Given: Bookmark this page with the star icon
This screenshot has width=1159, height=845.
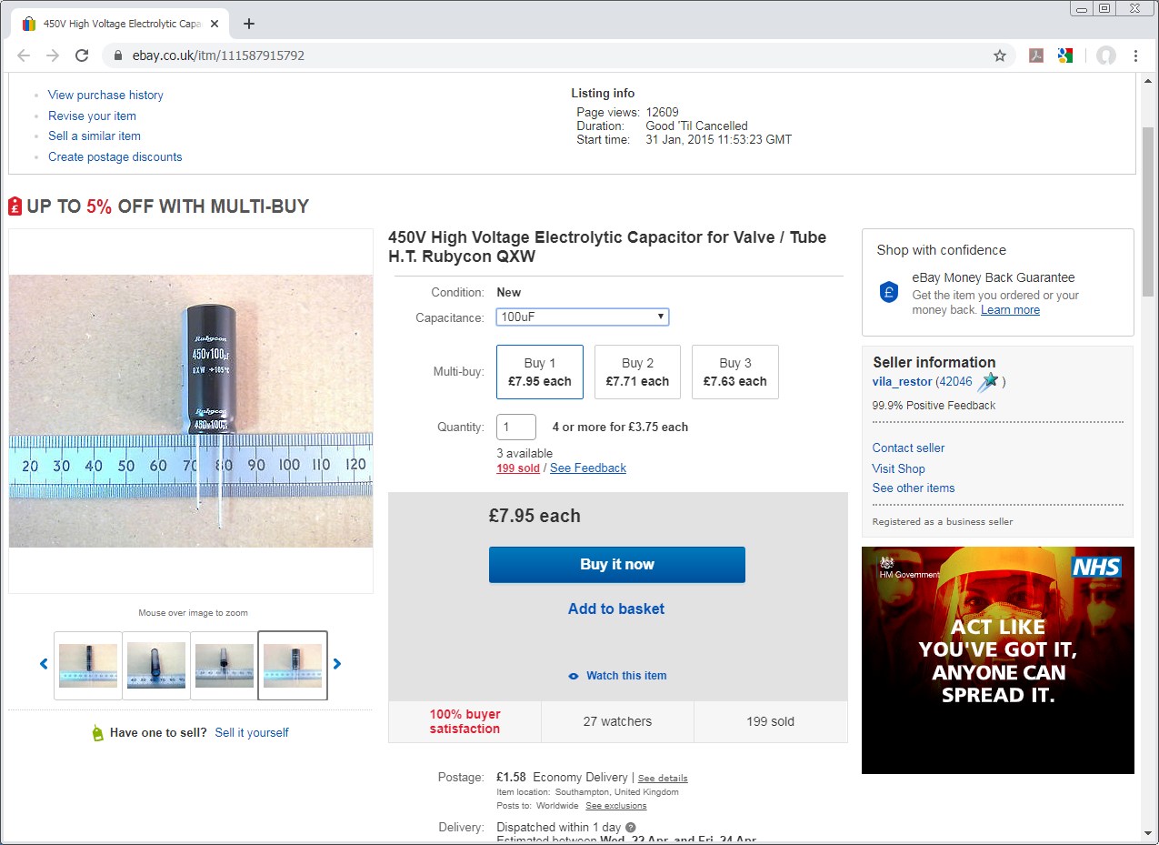Looking at the screenshot, I should click(x=1000, y=55).
